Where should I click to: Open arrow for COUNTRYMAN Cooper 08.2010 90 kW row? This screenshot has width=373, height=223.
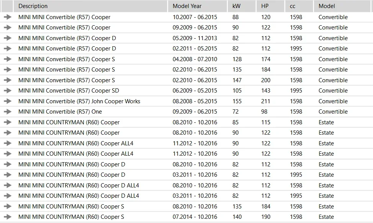8,133
